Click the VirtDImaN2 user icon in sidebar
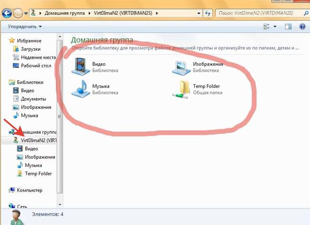 tap(16, 140)
